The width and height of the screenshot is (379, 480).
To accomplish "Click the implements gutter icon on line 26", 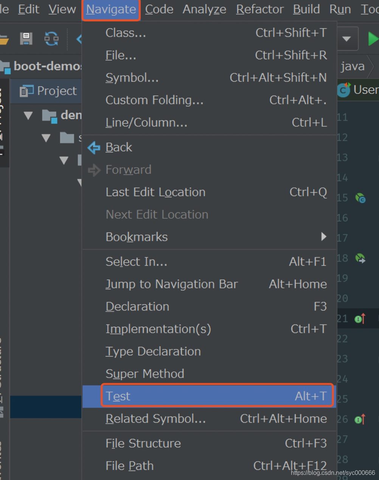I will coord(360,419).
